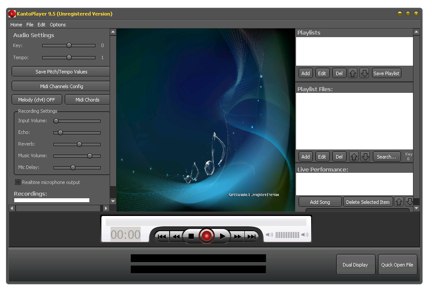This screenshot has height=292, width=432.
Task: Adjust the Echo slider
Action: [x=77, y=133]
